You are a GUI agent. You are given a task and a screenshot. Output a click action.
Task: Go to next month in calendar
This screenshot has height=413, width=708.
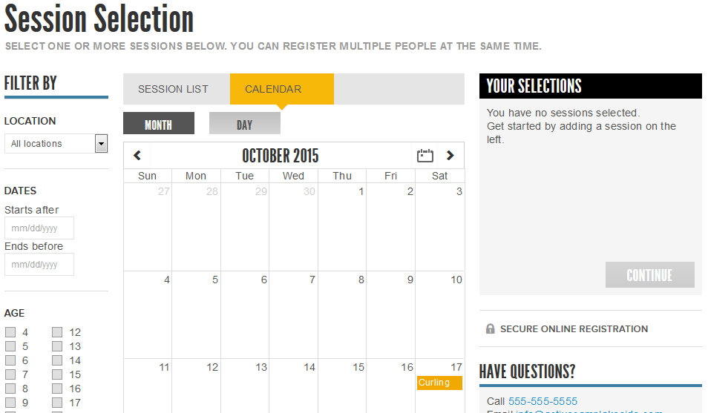(x=450, y=156)
